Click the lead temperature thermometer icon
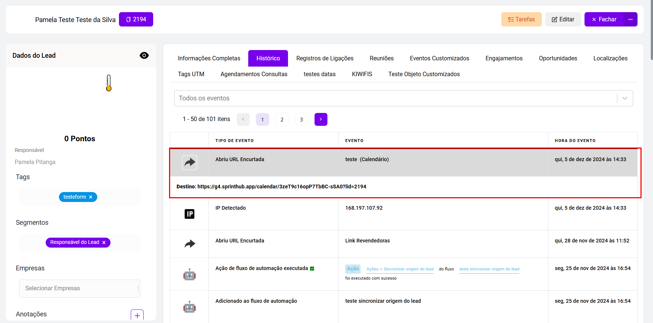 109,83
